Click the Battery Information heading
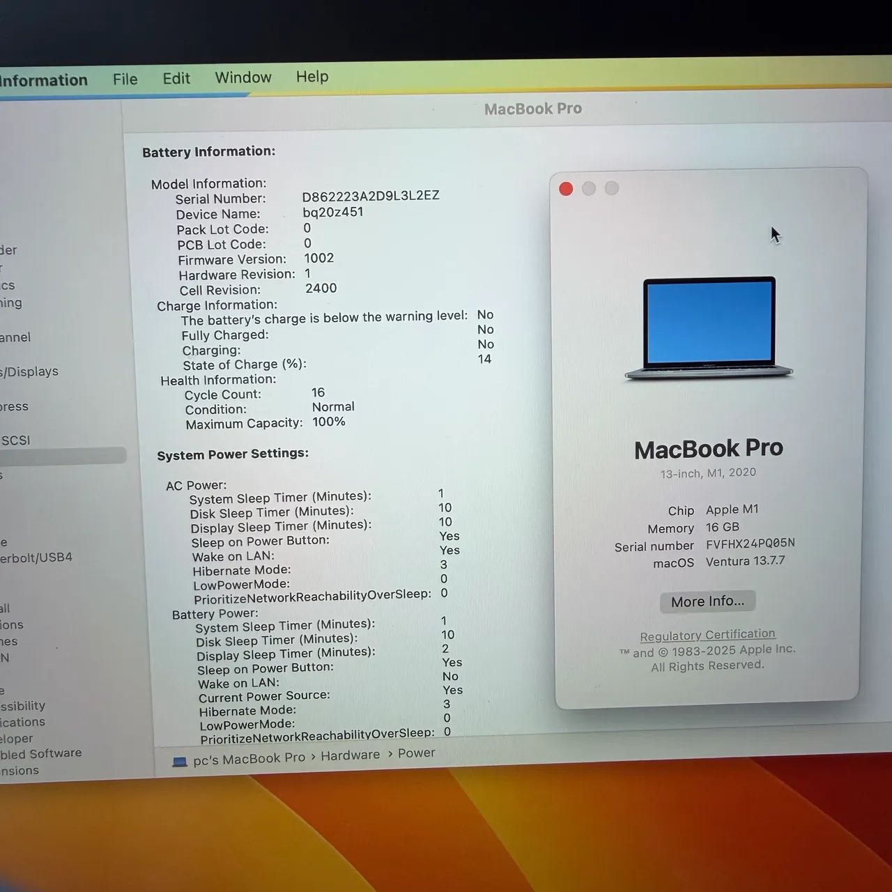Image resolution: width=892 pixels, height=892 pixels. [209, 152]
